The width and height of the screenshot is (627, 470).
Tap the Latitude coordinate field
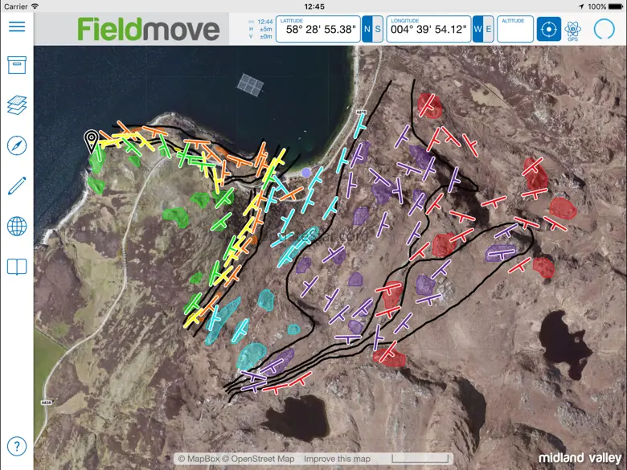[318, 29]
